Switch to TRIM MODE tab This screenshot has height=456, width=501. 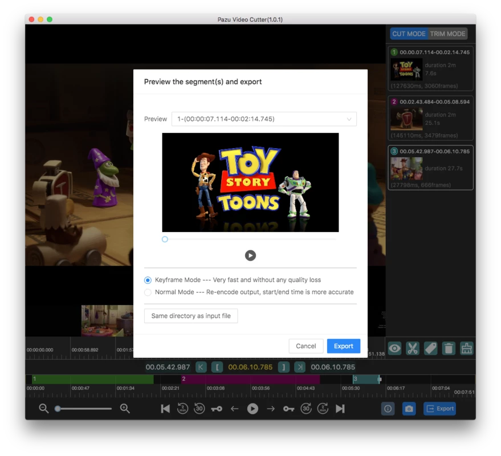(x=447, y=34)
